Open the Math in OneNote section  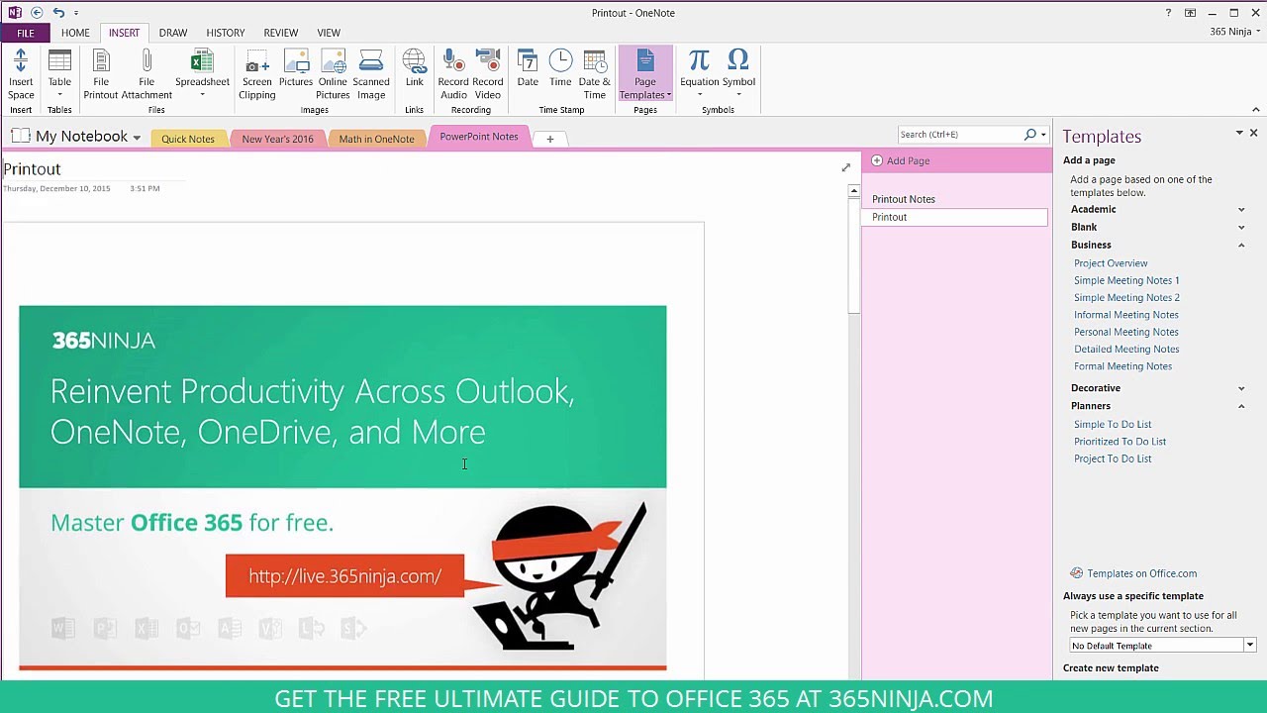tap(376, 139)
